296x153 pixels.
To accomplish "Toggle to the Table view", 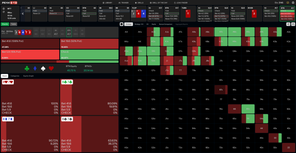I will (x=13, y=24).
